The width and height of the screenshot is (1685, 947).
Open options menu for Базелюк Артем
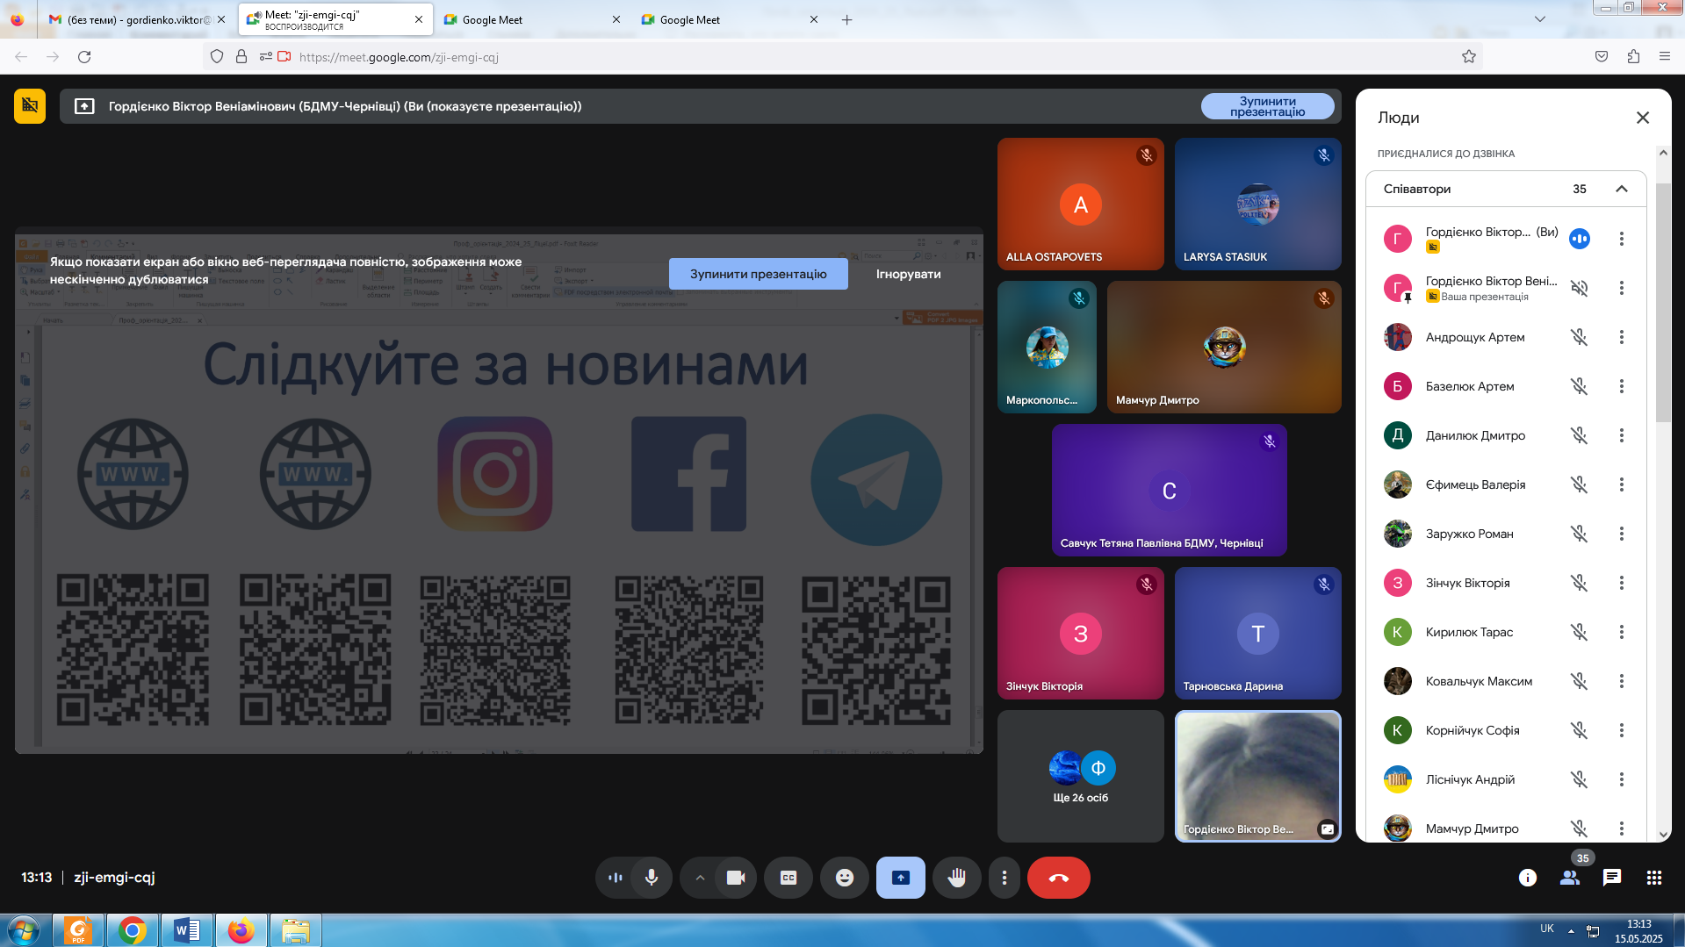click(1622, 386)
